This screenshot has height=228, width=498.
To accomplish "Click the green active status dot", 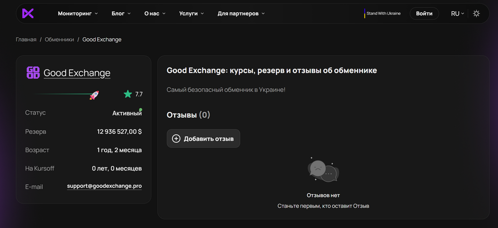I will pos(141,110).
